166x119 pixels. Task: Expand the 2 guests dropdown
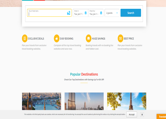click(112, 13)
